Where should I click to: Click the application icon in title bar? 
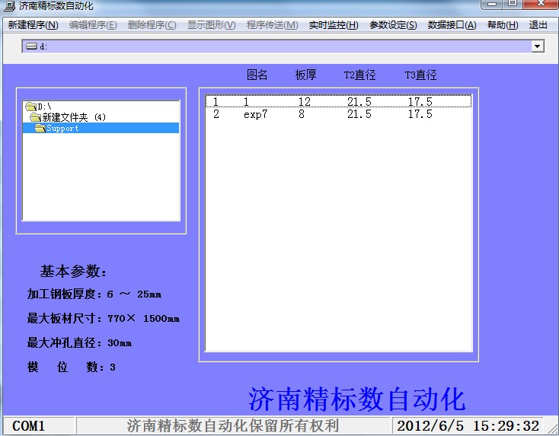coord(8,5)
